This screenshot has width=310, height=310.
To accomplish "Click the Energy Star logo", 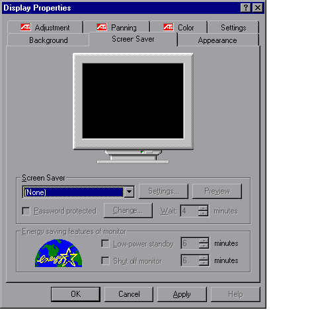I will click(x=58, y=253).
